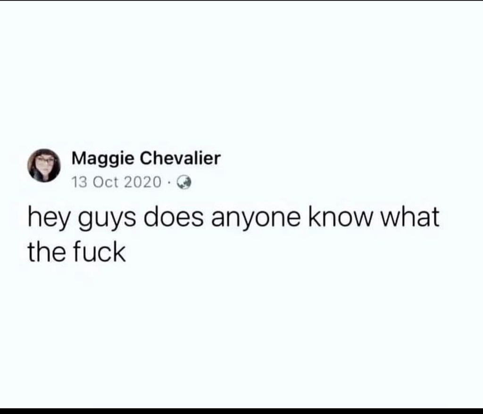Click the surname Chevalier
This screenshot has height=414, width=483.
[x=181, y=158]
